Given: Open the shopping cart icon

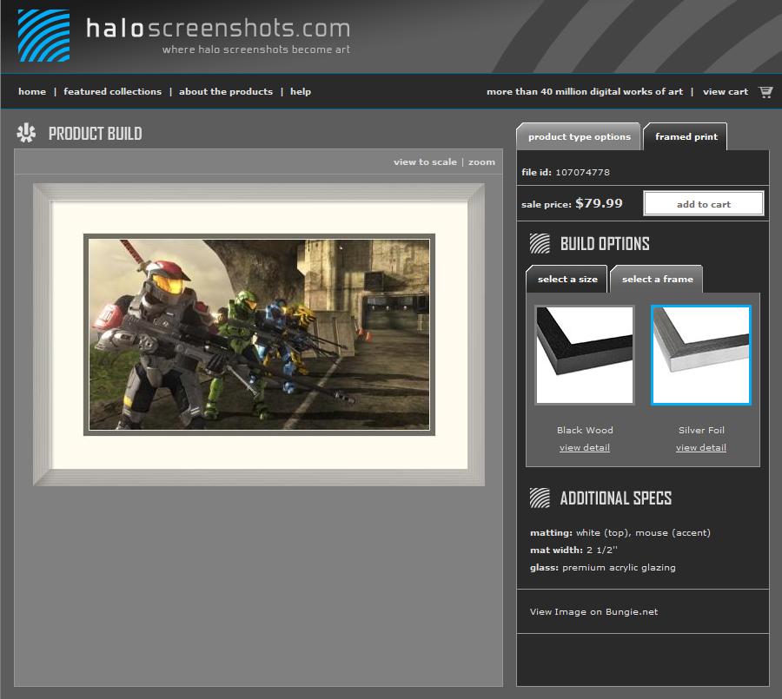Looking at the screenshot, I should (x=765, y=92).
